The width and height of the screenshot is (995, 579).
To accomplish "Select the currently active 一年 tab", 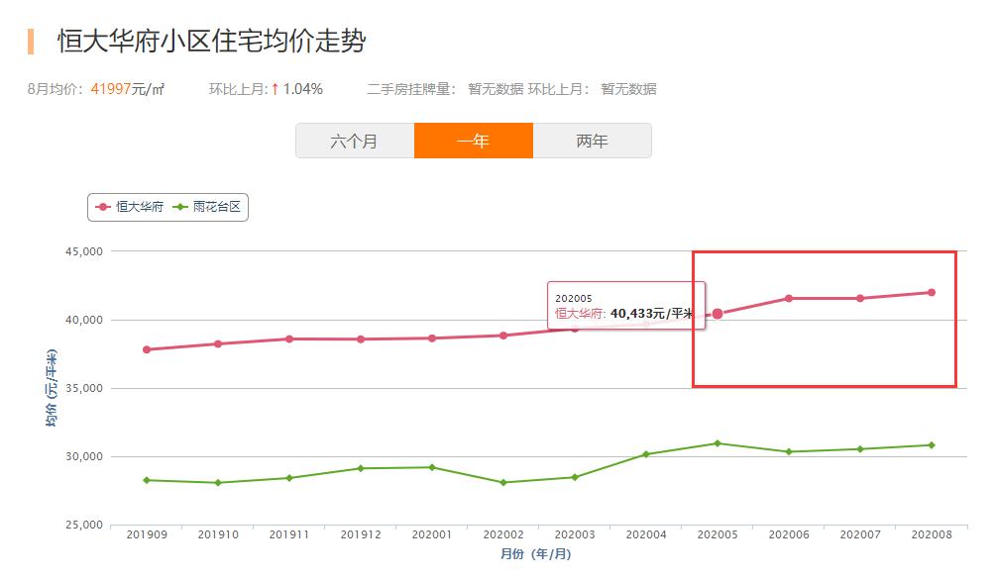I will (475, 140).
